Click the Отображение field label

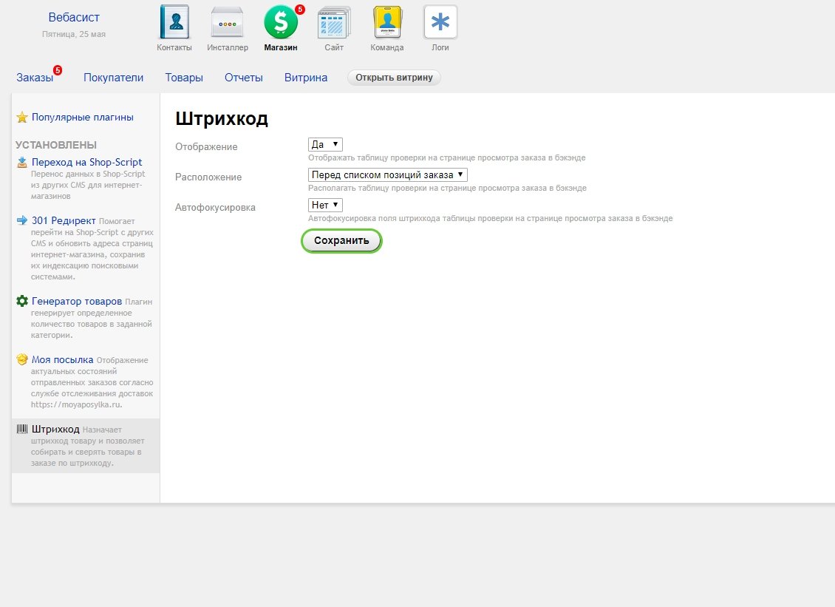tap(206, 147)
